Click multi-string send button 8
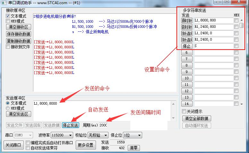Viewport: 249px width, 153px height. [187, 65]
